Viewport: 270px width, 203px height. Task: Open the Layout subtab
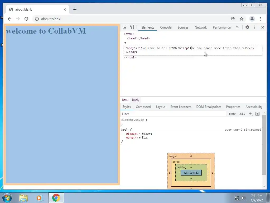point(161,107)
